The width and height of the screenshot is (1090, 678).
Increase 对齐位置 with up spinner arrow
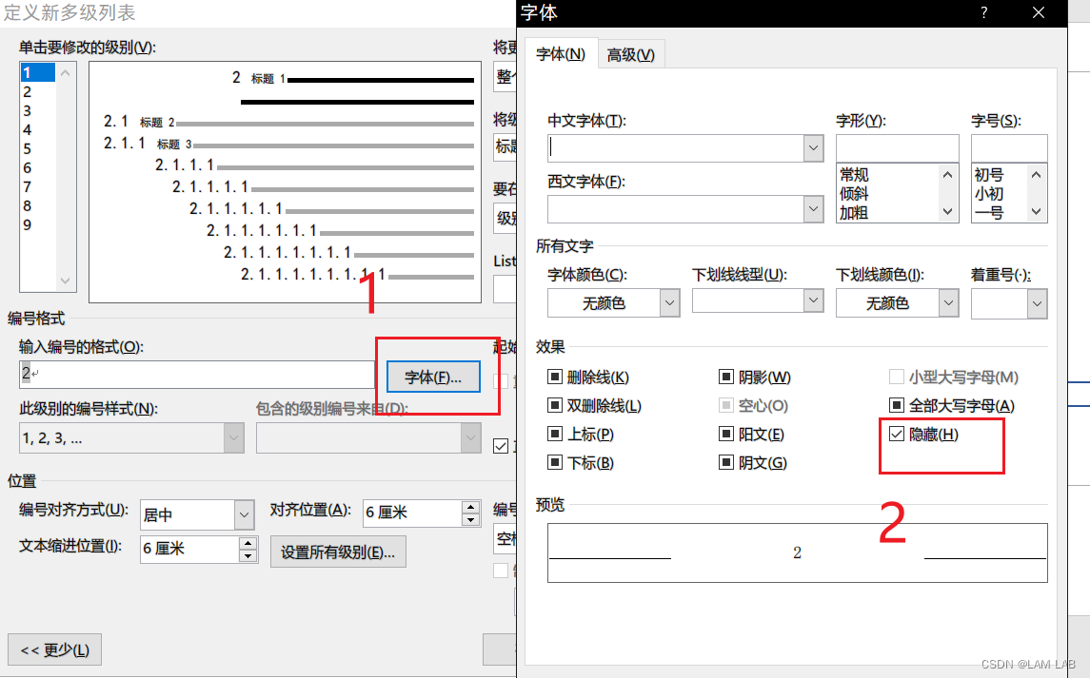[x=470, y=507]
